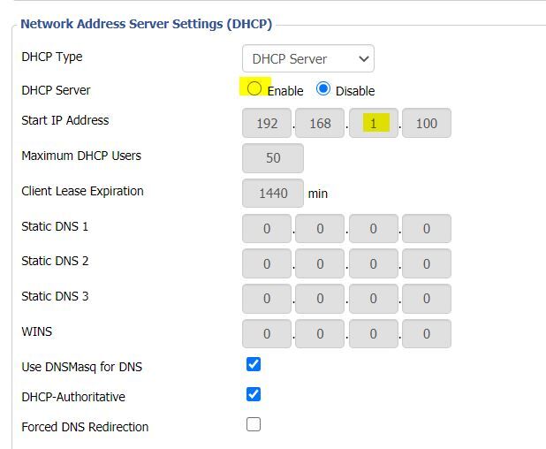Image resolution: width=546 pixels, height=449 pixels.
Task: Uncheck Use DNSMasq for DNS checkbox
Action: pos(254,364)
